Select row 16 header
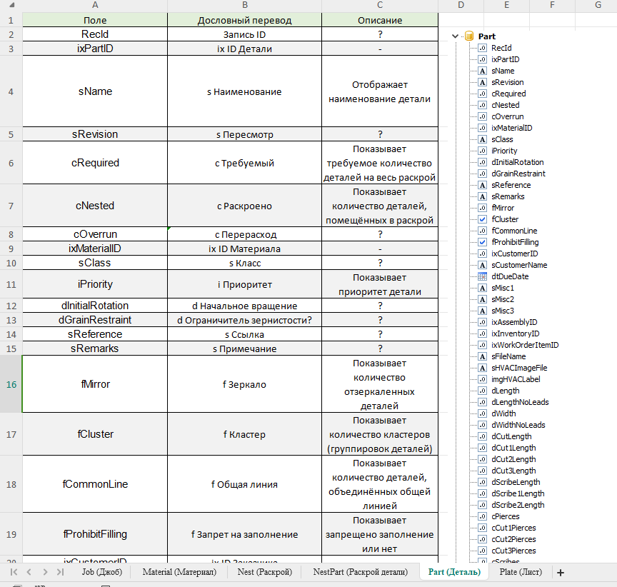The width and height of the screenshot is (617, 587). tap(11, 384)
